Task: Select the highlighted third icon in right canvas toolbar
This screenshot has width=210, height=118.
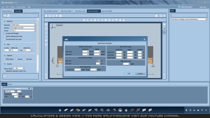Action: (x=164, y=32)
